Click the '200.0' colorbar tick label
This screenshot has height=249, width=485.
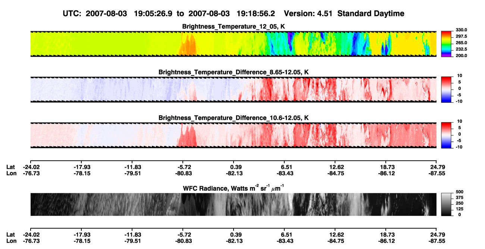tap(461, 56)
